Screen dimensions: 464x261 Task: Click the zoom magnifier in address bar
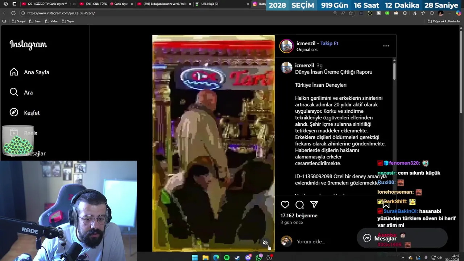click(335, 13)
